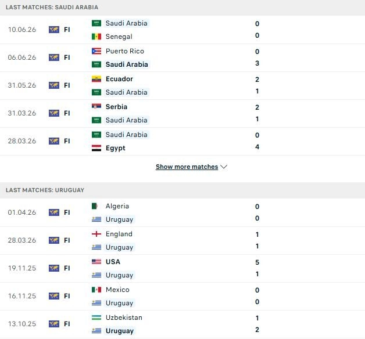The image size is (365, 339).
Task: Open Saudi Arabia vs Senegal score 0-0
Action: tap(257, 30)
